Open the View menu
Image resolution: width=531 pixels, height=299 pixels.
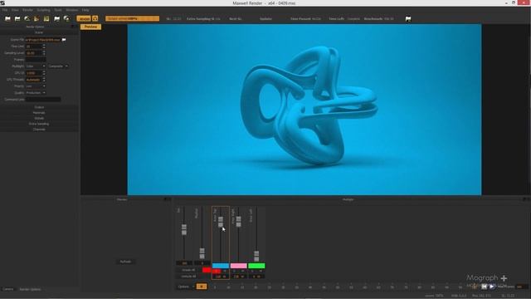pos(15,10)
